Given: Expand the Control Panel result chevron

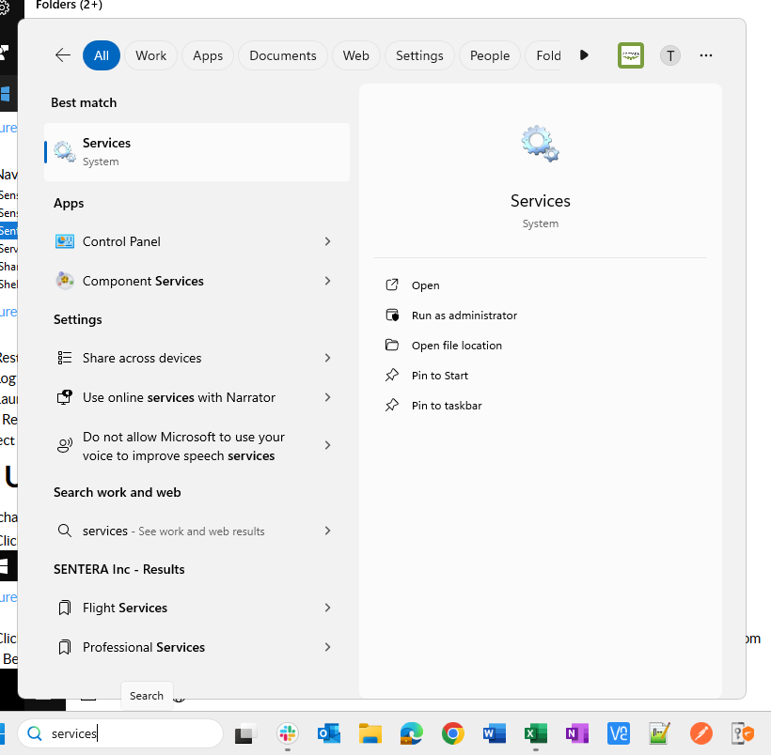Looking at the screenshot, I should (327, 241).
